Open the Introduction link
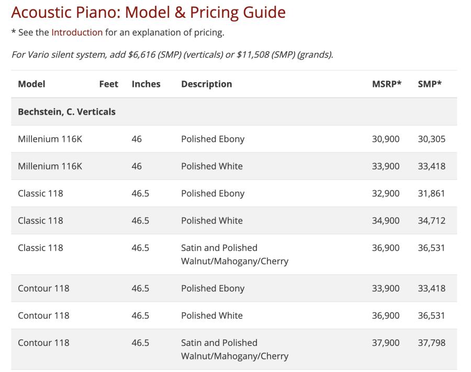471x372 pixels. pyautogui.click(x=77, y=32)
